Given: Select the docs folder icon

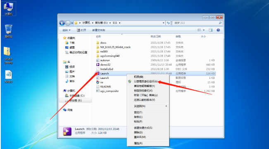Looking at the screenshot, I should point(98,43).
